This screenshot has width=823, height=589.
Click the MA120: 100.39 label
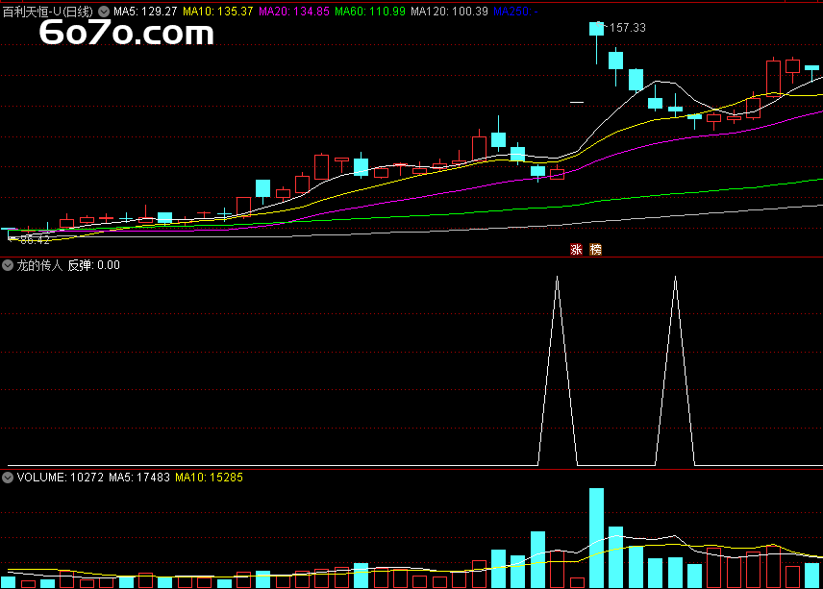[x=449, y=12]
